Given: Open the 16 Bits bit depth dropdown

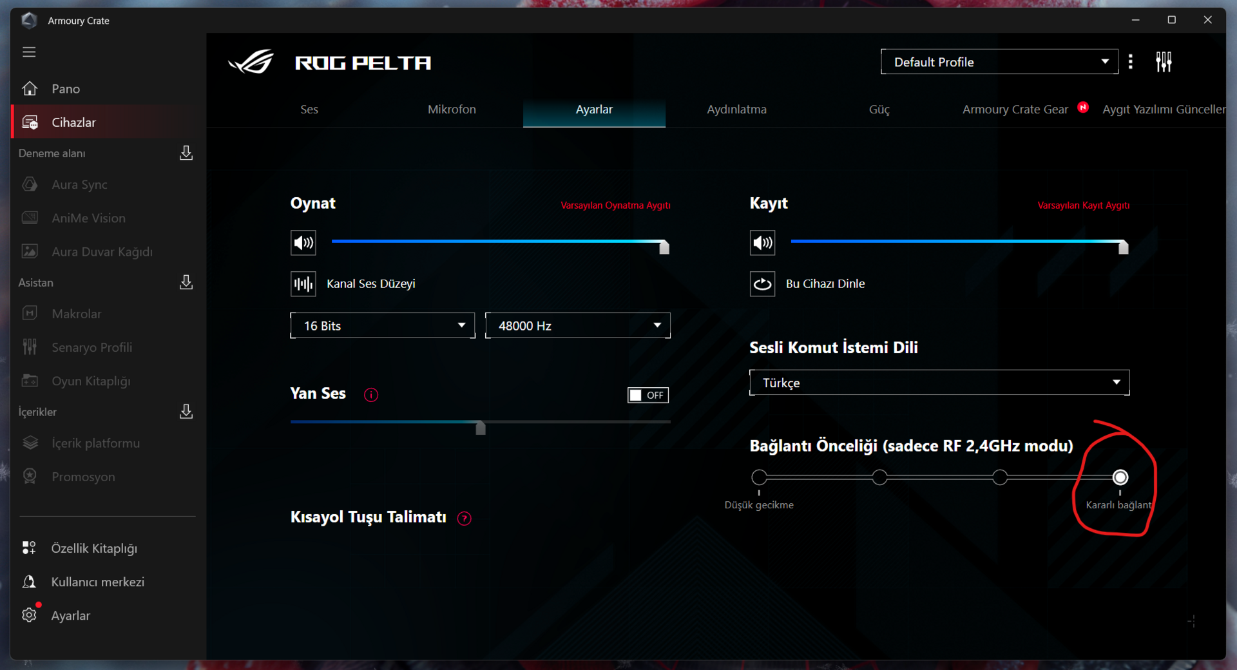Looking at the screenshot, I should pyautogui.click(x=383, y=325).
